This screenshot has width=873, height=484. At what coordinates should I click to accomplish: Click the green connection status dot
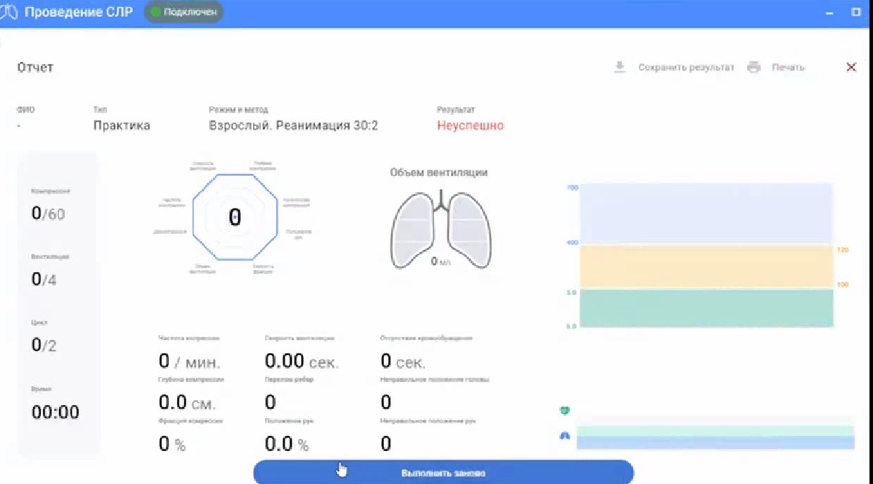pos(156,13)
